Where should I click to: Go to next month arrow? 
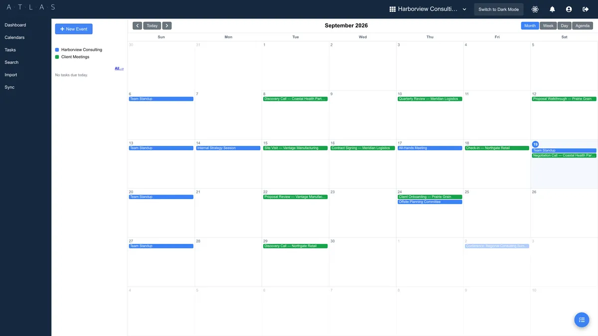[167, 26]
